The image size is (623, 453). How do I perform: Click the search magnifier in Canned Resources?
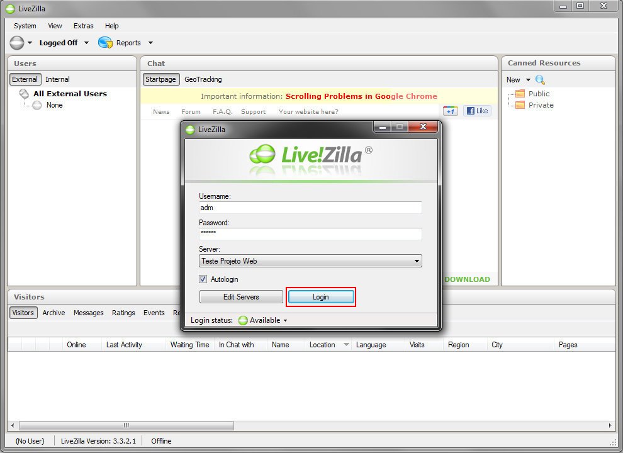pyautogui.click(x=541, y=80)
